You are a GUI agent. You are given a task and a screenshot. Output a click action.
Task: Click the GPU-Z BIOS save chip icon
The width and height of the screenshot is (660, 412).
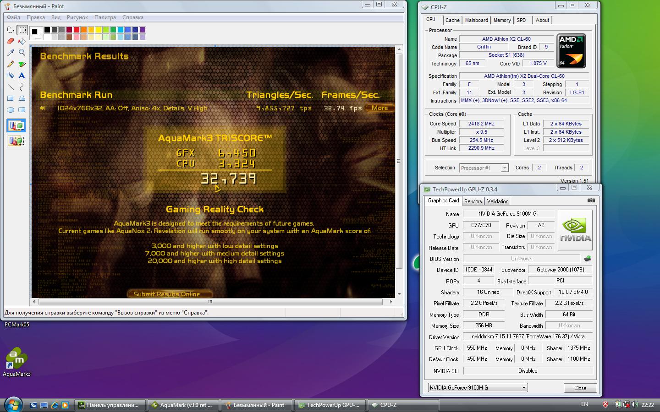click(588, 259)
